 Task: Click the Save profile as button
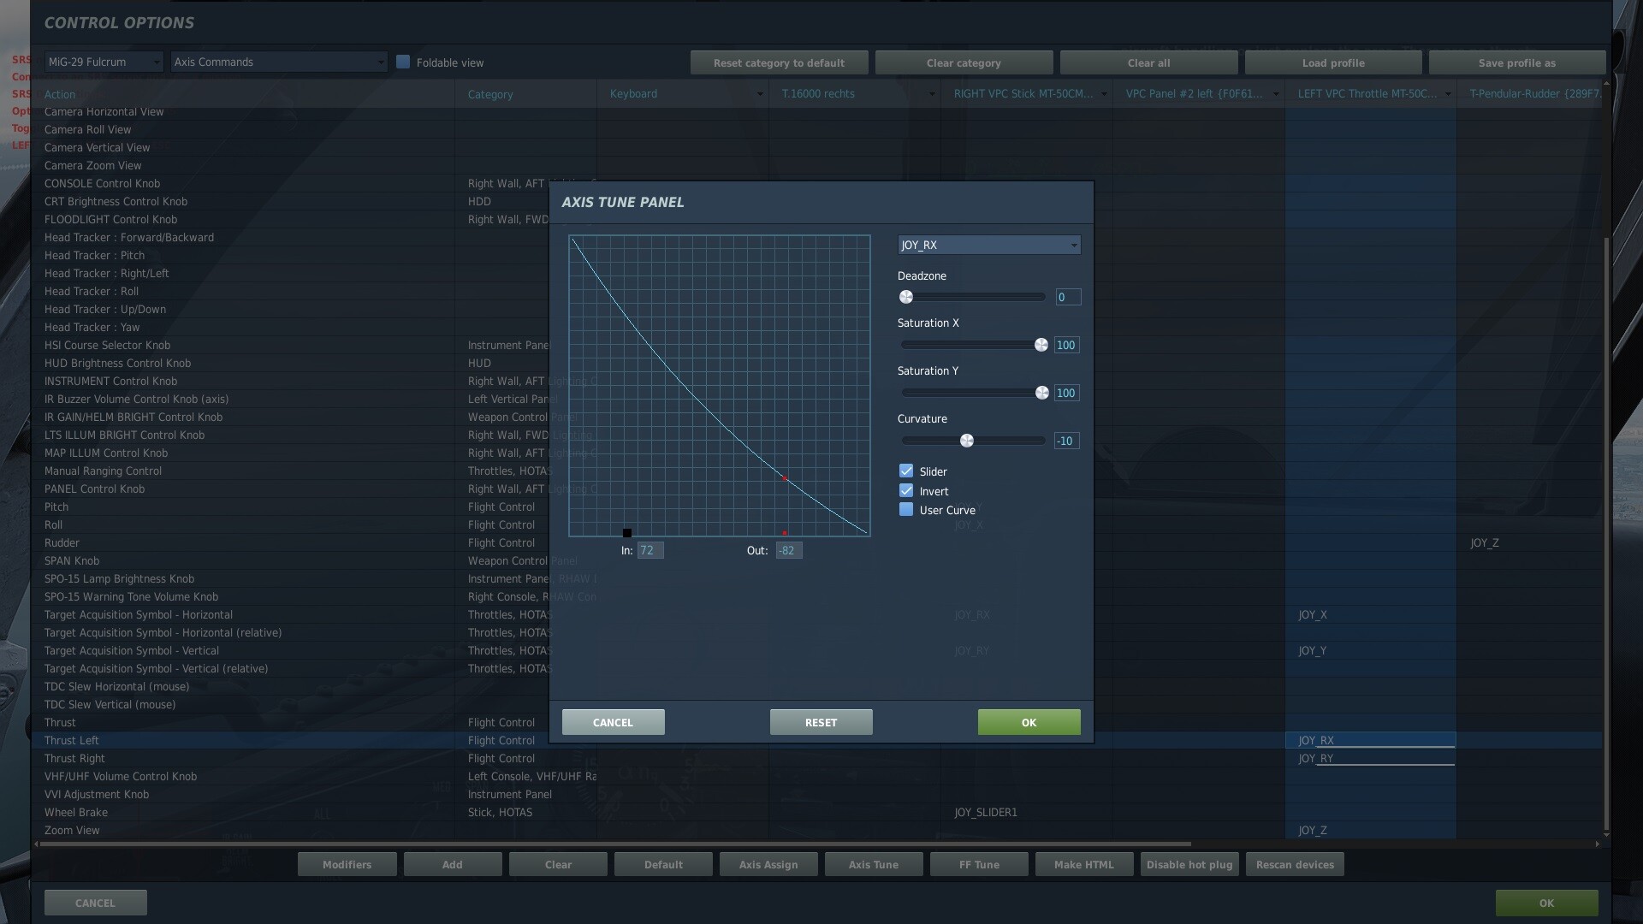coord(1516,62)
